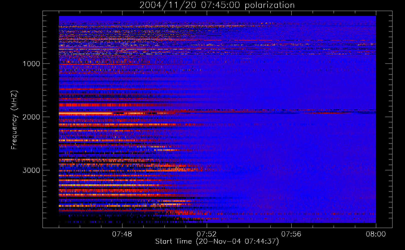Click the 'Start Time (20-Nov-04 07:44:37)' label
The image size is (405, 250).
pyautogui.click(x=217, y=241)
